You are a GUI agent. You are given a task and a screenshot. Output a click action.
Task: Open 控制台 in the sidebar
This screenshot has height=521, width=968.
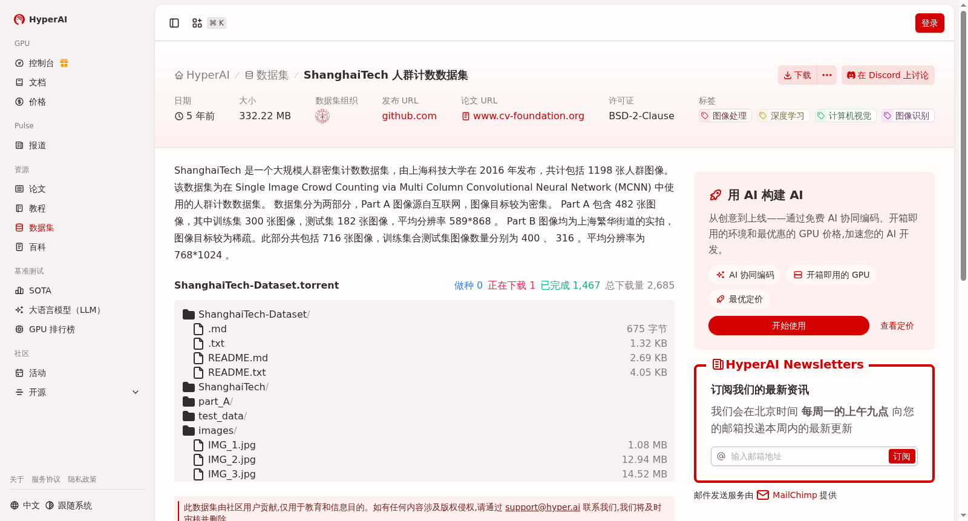[41, 63]
